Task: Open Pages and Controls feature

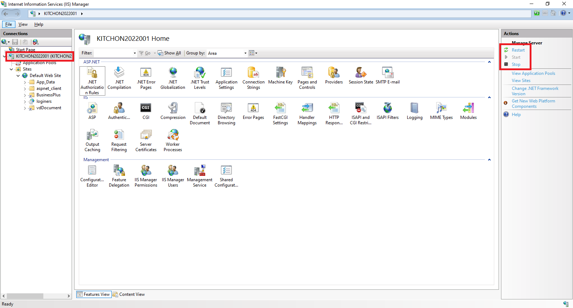Action: click(307, 78)
